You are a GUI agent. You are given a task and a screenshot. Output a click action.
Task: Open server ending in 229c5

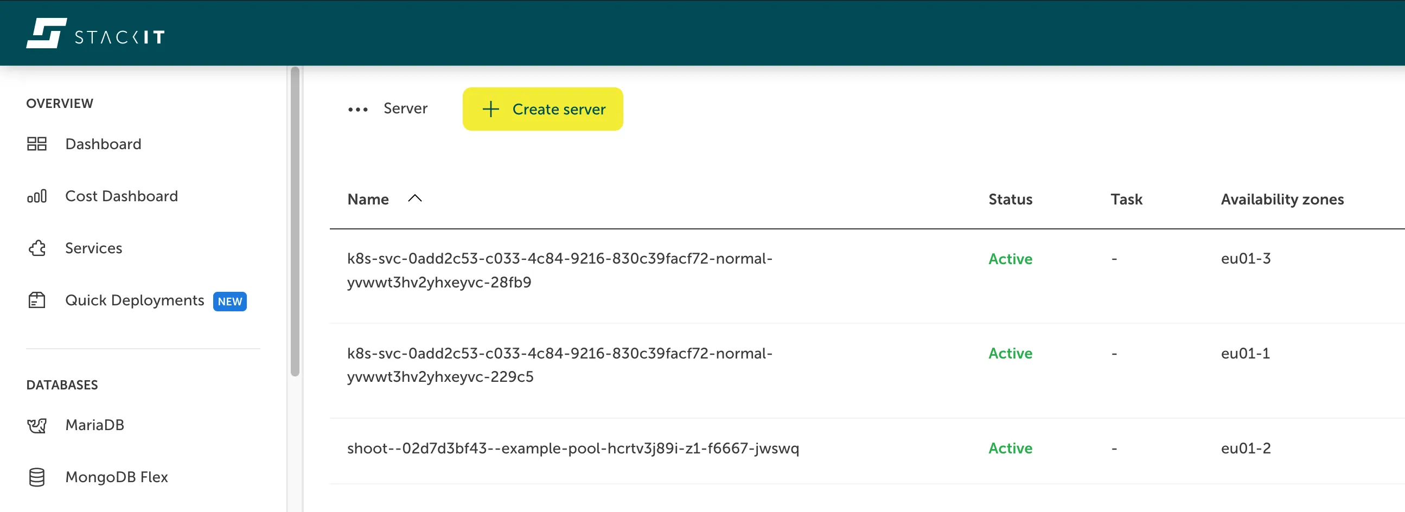point(559,365)
